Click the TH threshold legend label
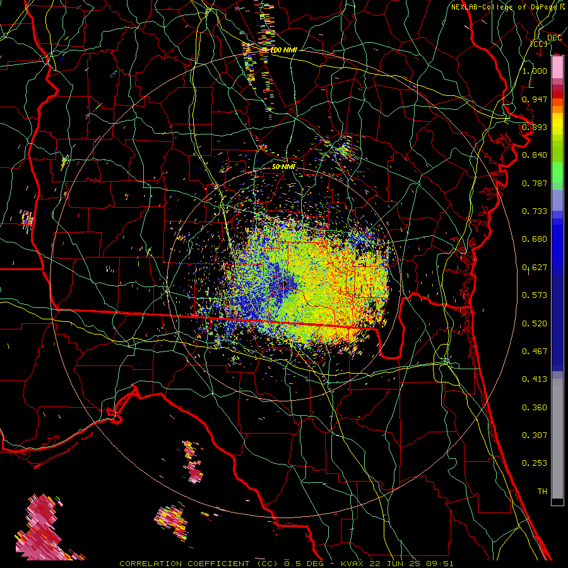This screenshot has width=568, height=568. [542, 492]
